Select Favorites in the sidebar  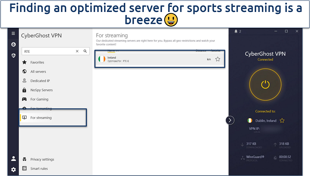click(37, 62)
